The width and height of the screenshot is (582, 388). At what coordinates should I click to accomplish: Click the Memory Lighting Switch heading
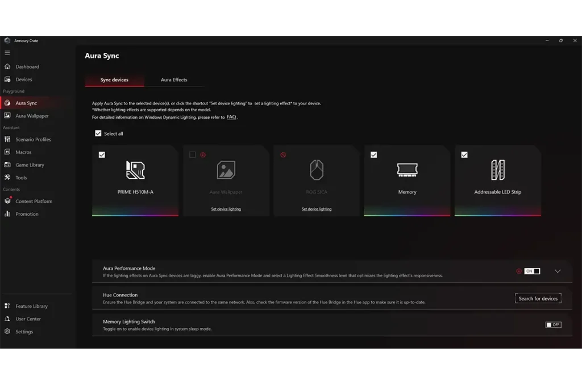click(129, 322)
